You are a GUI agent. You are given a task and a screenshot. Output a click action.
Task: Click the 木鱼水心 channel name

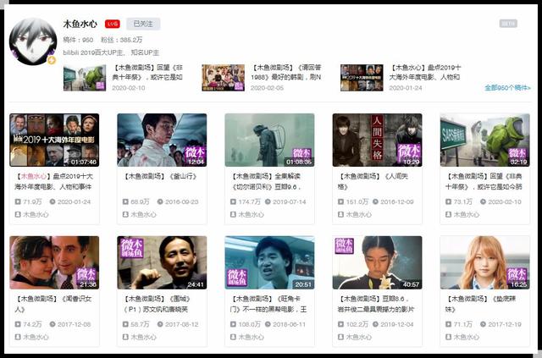click(x=80, y=24)
